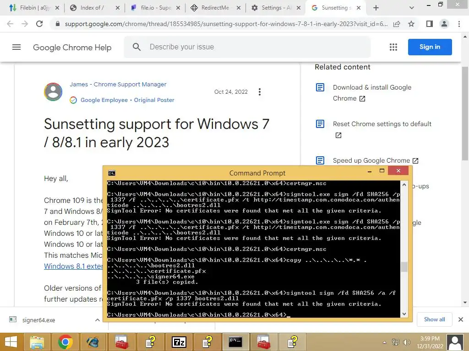
Task: Close the Filebin tab
Action: 57,8
